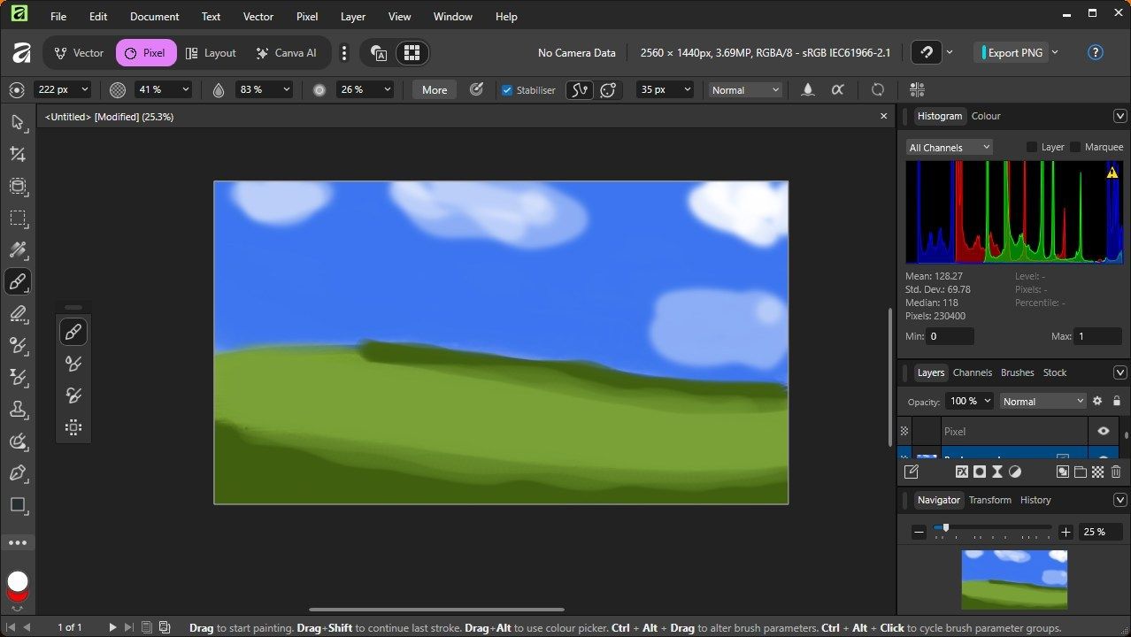Click the Help question mark icon
Screen dimensions: 1131x637
coord(1096,52)
